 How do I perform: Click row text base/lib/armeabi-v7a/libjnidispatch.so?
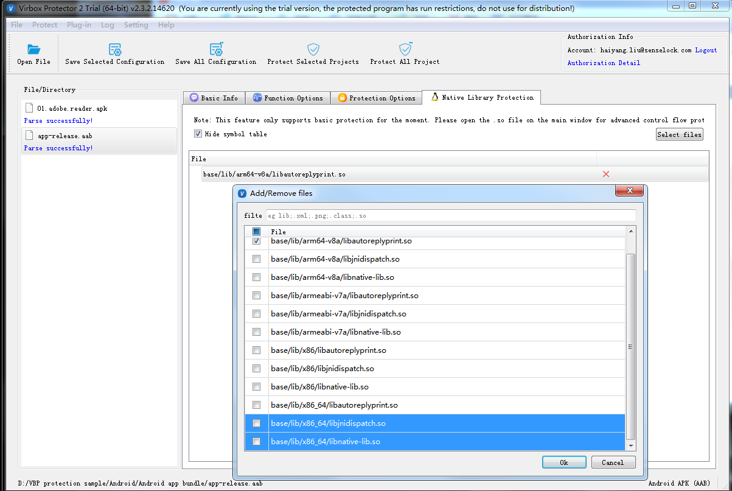coord(338,314)
